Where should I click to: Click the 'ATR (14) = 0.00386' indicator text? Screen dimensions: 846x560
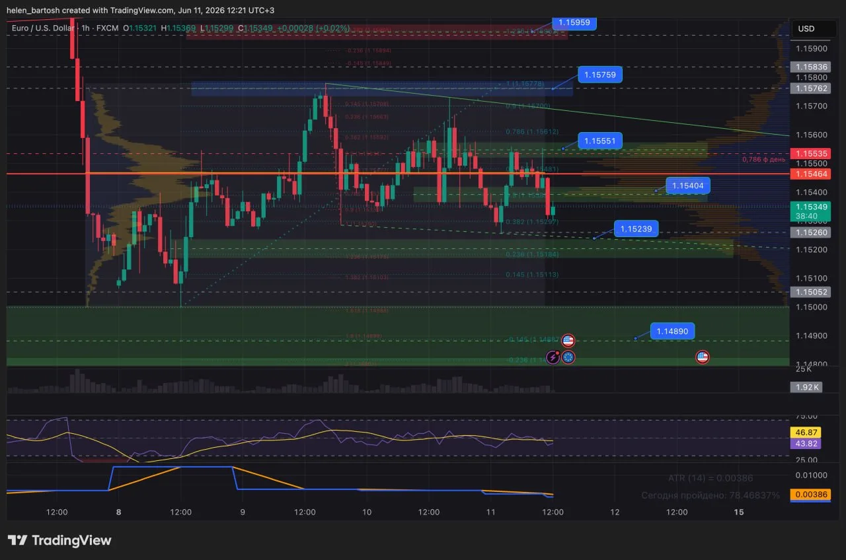tap(711, 478)
